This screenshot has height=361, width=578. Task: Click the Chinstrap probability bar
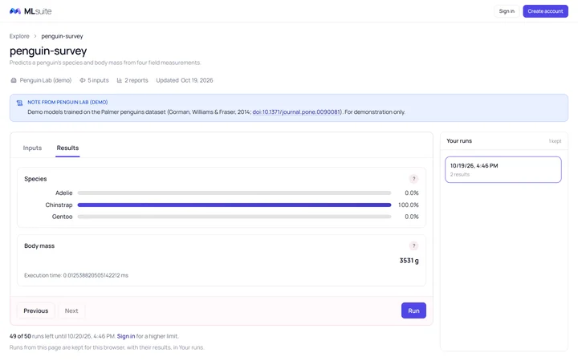(234, 205)
